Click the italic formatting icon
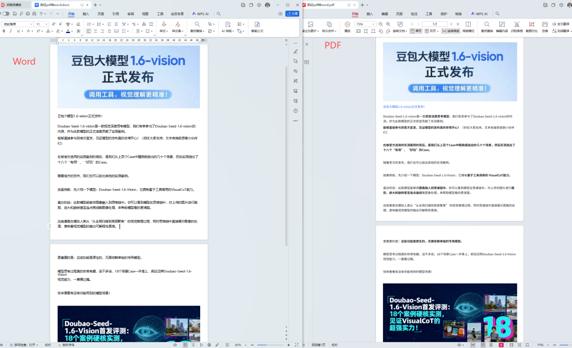The height and width of the screenshot is (348, 572). tap(11, 31)
